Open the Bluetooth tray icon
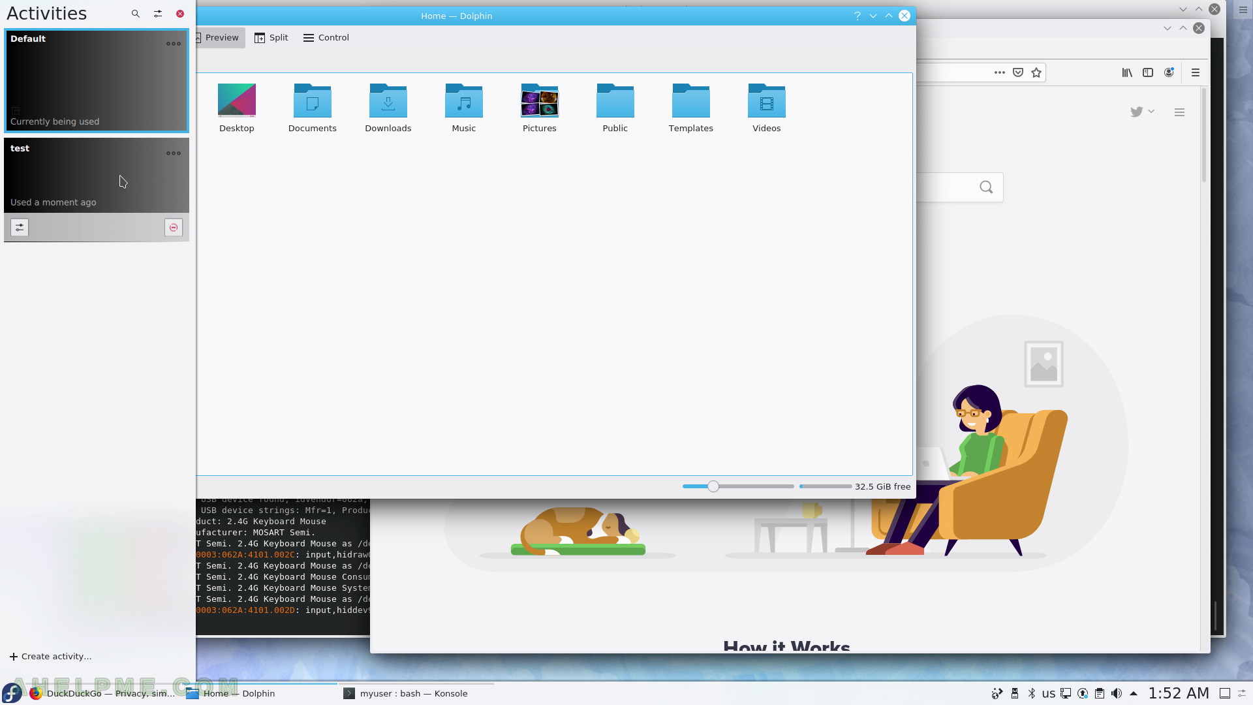This screenshot has width=1253, height=705. (1031, 693)
